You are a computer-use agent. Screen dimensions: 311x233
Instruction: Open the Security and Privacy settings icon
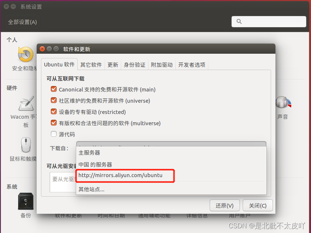(26, 54)
